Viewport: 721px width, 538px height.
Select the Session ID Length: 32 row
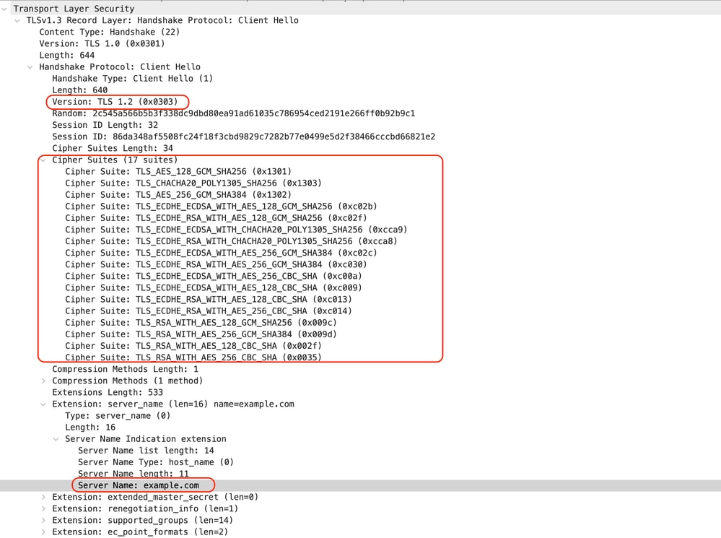(x=105, y=125)
